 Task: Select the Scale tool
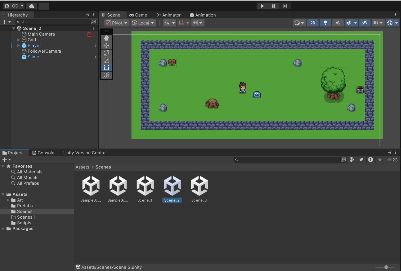click(106, 60)
